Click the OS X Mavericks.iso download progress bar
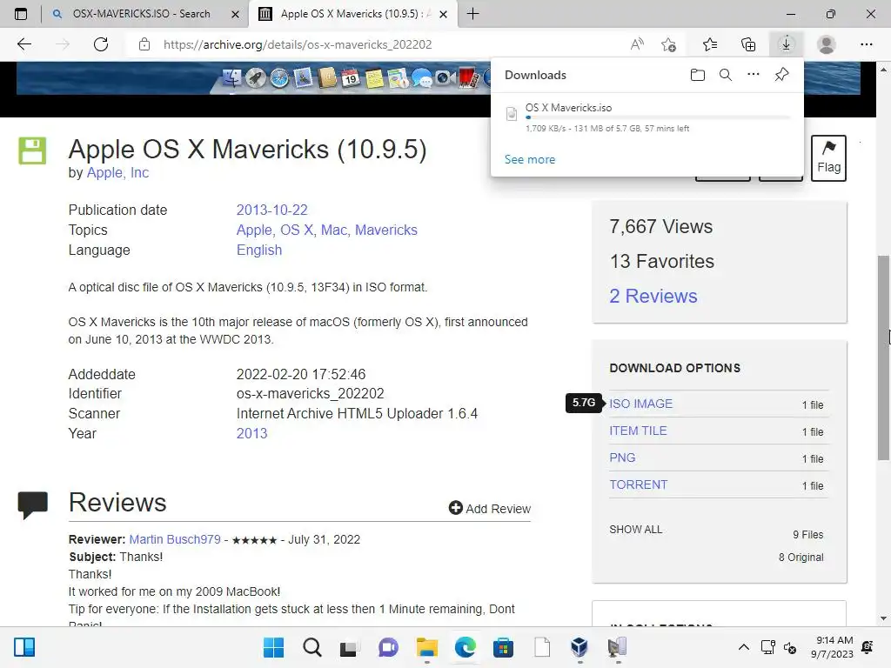 pyautogui.click(x=658, y=117)
